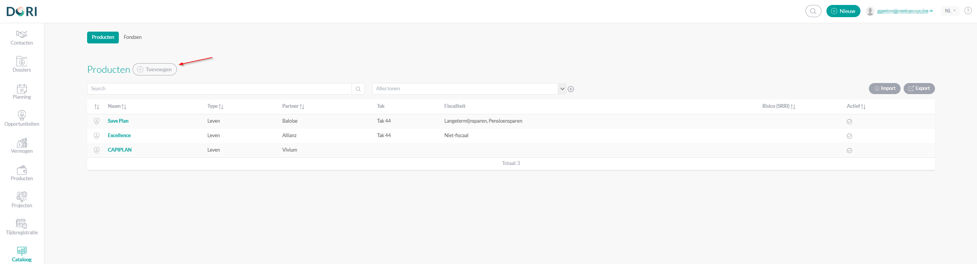Click in the Search input field
This screenshot has height=264, width=977.
[x=219, y=89]
